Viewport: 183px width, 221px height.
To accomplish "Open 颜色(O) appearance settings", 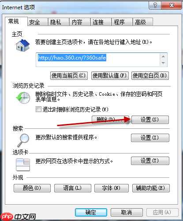I will tap(32, 188).
